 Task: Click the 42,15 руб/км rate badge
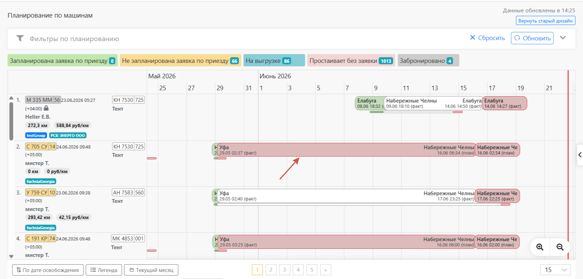point(74,218)
